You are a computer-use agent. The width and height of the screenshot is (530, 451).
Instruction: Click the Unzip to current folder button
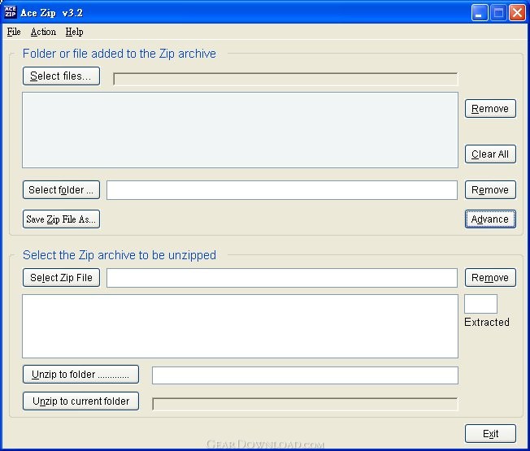point(80,401)
